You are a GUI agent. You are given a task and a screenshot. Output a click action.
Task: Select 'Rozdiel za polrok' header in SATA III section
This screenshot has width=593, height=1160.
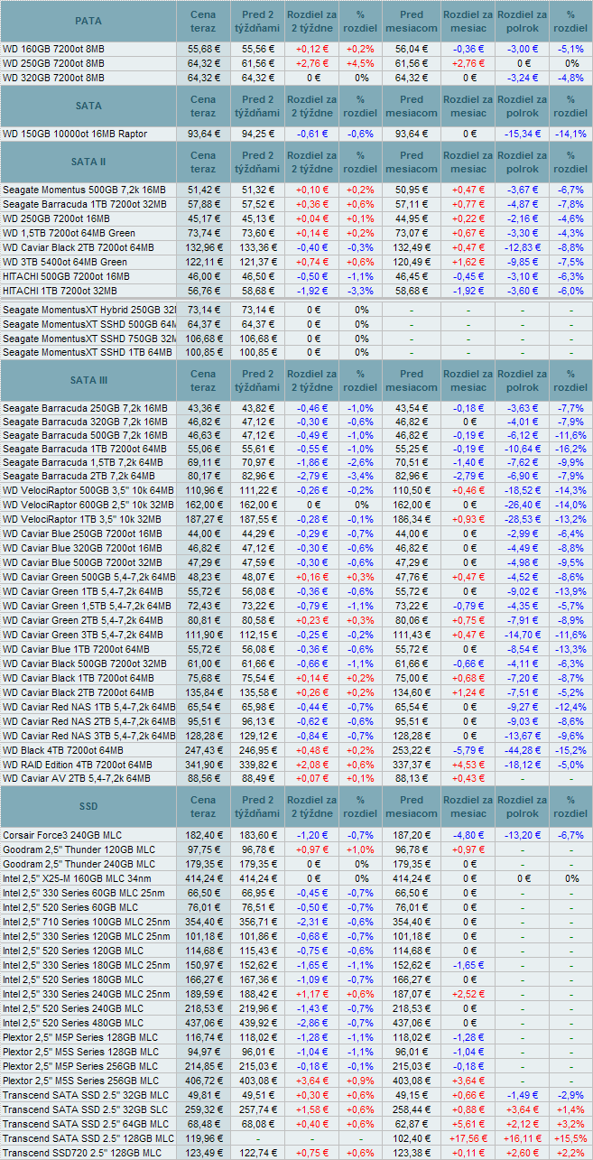pos(522,380)
